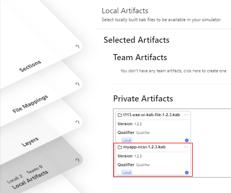Open help icon on Layers card
This screenshot has height=193, width=231.
coord(78,122)
